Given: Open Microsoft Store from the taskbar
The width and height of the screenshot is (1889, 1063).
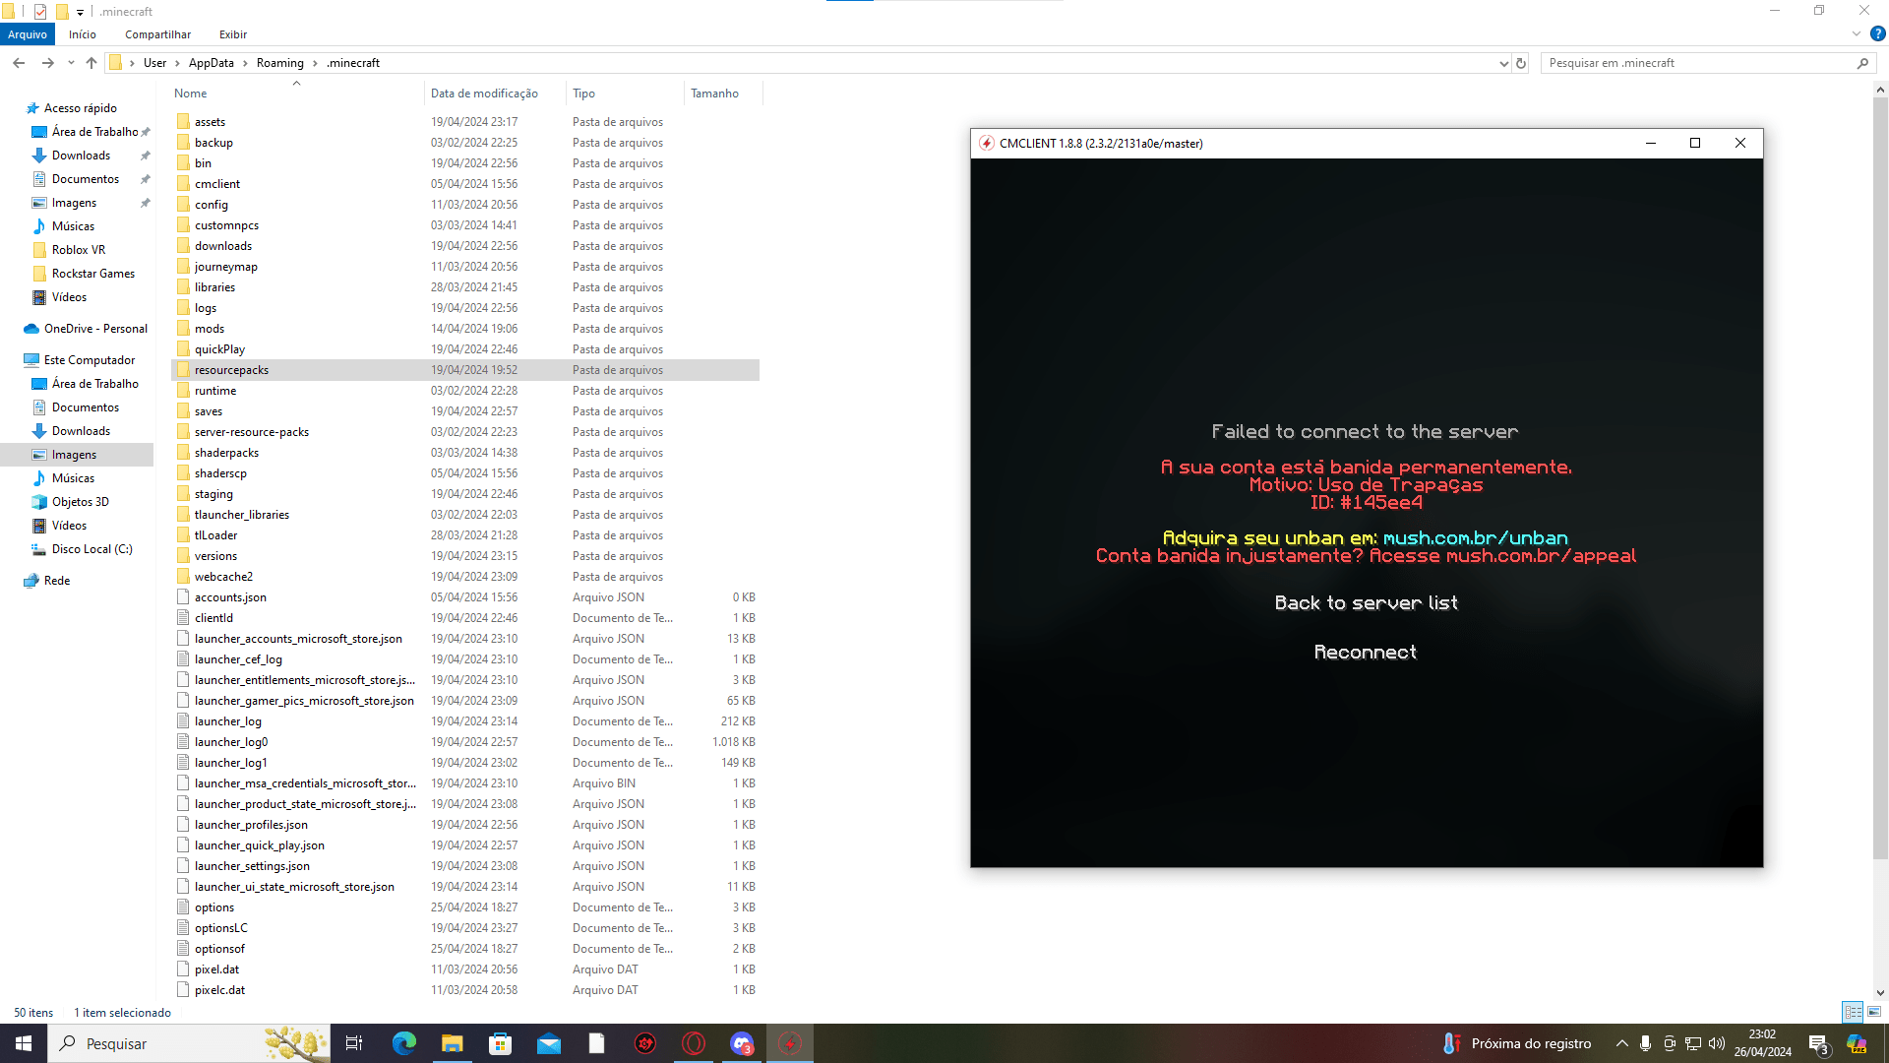Looking at the screenshot, I should tap(500, 1043).
